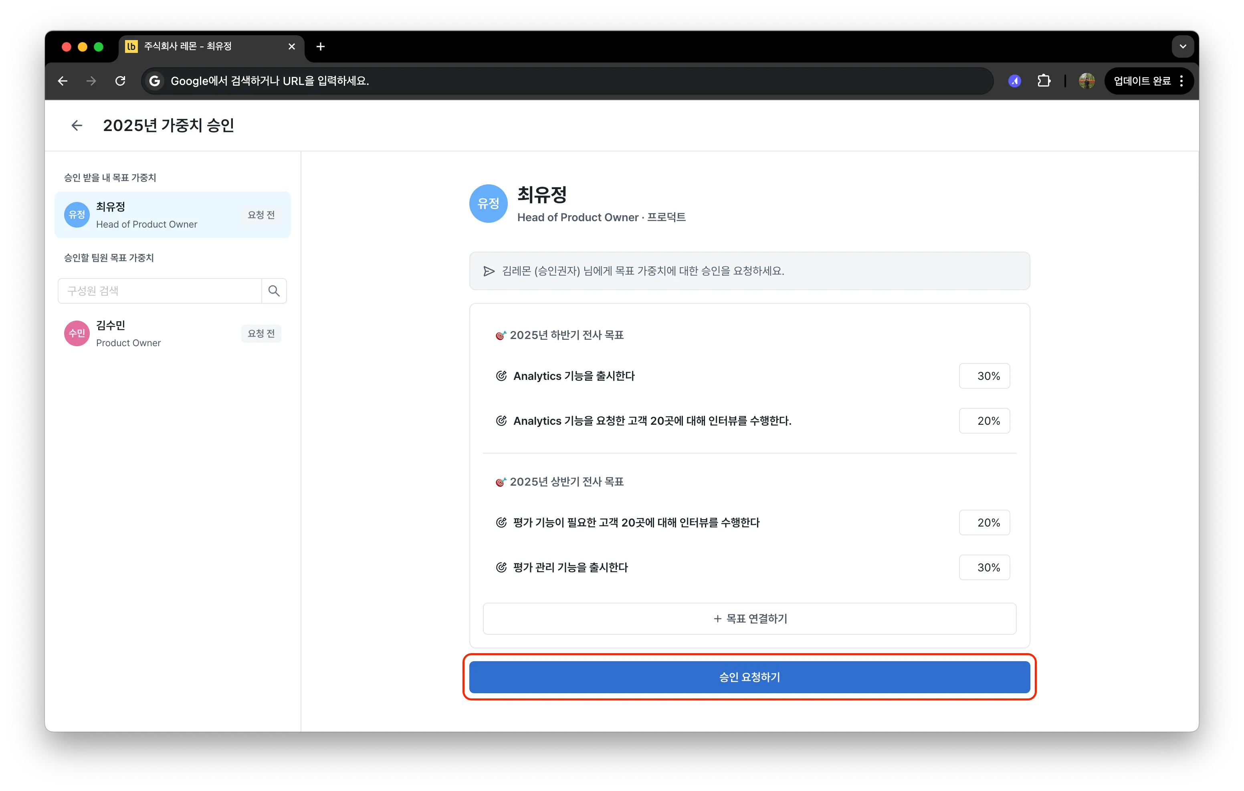Image resolution: width=1244 pixels, height=791 pixels.
Task: Click the 구성원 검색 search field
Action: (160, 291)
